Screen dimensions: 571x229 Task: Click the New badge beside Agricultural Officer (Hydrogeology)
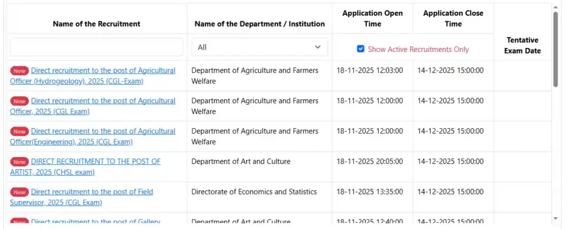(20, 71)
